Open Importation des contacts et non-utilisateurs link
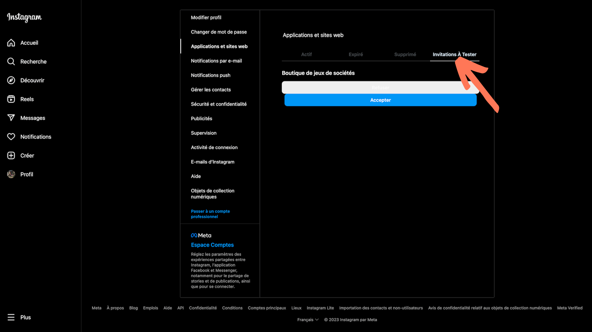 pos(381,308)
